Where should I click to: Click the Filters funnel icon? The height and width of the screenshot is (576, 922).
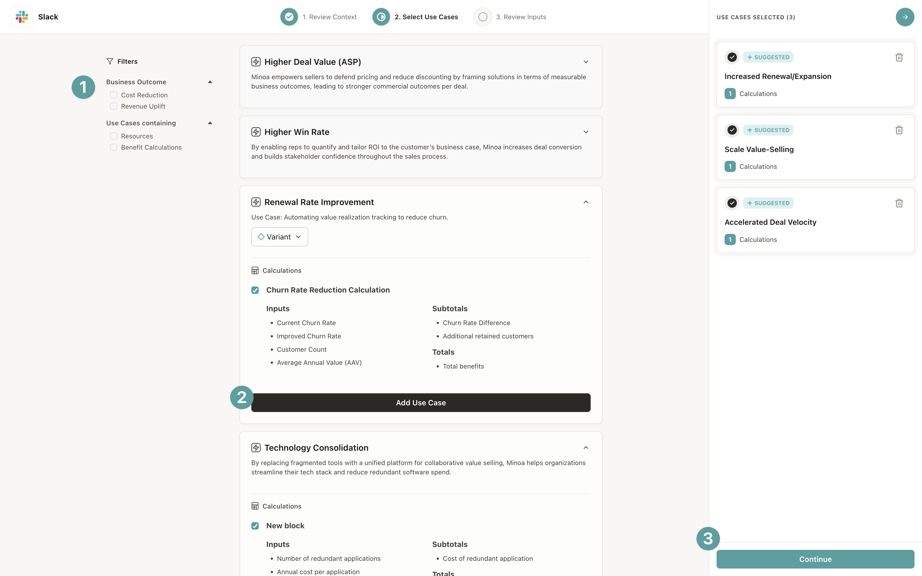110,61
